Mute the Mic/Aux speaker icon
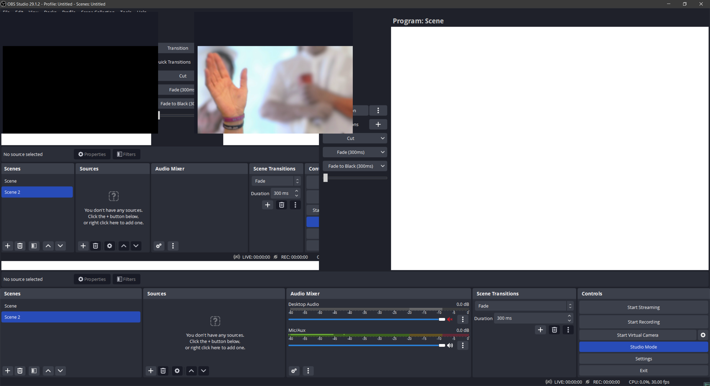The height and width of the screenshot is (386, 710). (x=450, y=345)
